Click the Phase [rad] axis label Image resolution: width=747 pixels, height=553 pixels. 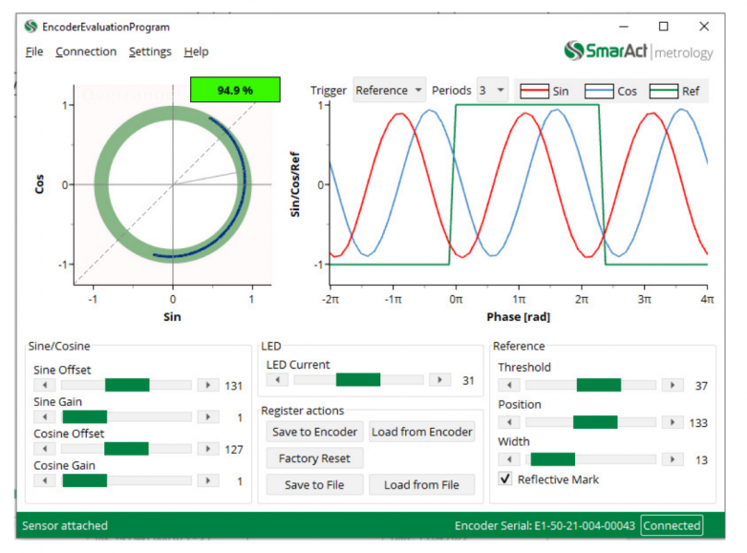tap(519, 317)
